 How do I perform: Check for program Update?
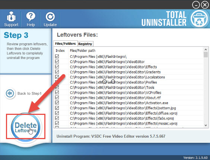[x=50, y=19]
